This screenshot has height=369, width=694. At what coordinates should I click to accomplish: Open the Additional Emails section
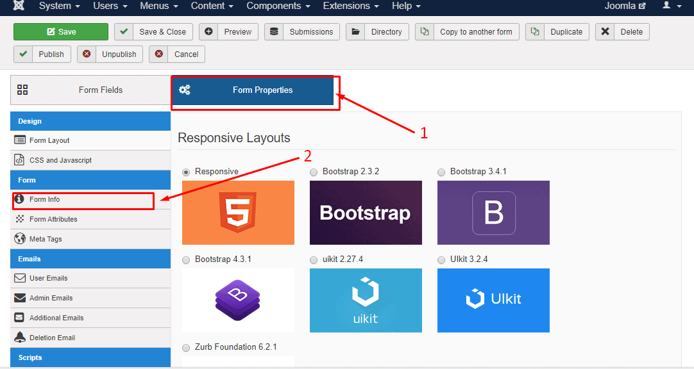pyautogui.click(x=90, y=318)
